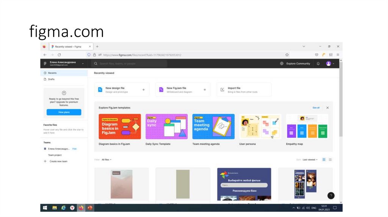The image size is (388, 217).
Task: Open the Recents section in sidebar
Action: pos(64,73)
